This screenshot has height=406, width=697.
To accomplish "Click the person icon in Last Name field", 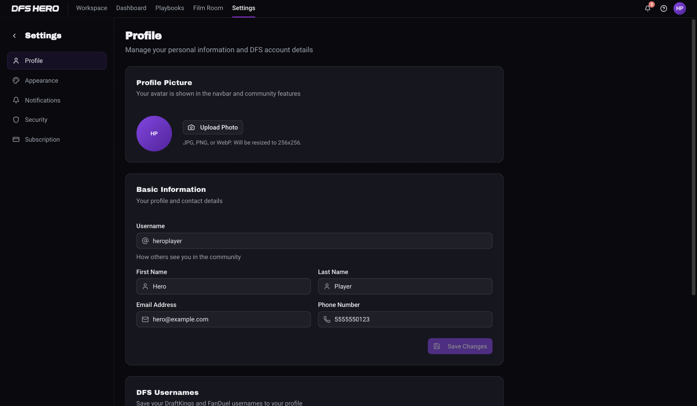I will click(327, 286).
